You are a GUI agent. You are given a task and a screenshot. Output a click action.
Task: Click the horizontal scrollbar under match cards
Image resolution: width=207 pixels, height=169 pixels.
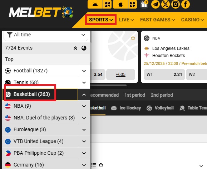(108, 86)
